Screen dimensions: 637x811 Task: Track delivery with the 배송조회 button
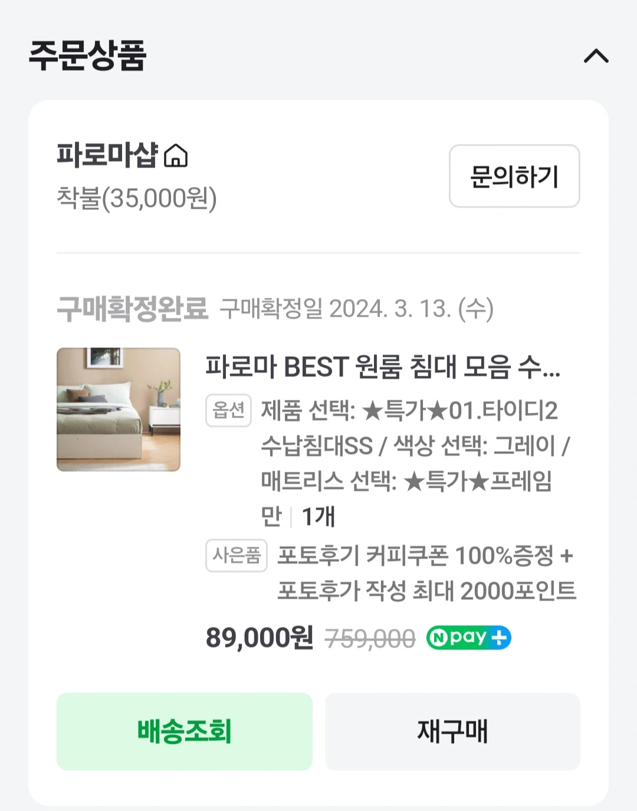(x=184, y=731)
